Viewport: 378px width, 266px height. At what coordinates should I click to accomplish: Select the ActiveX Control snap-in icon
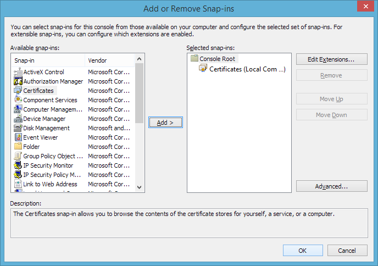tap(18, 72)
